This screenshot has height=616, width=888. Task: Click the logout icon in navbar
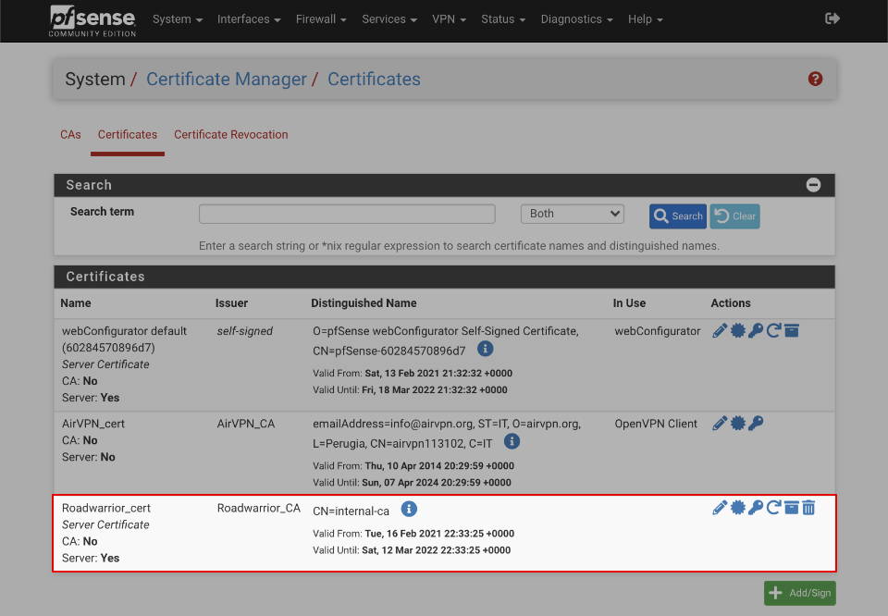(x=832, y=18)
